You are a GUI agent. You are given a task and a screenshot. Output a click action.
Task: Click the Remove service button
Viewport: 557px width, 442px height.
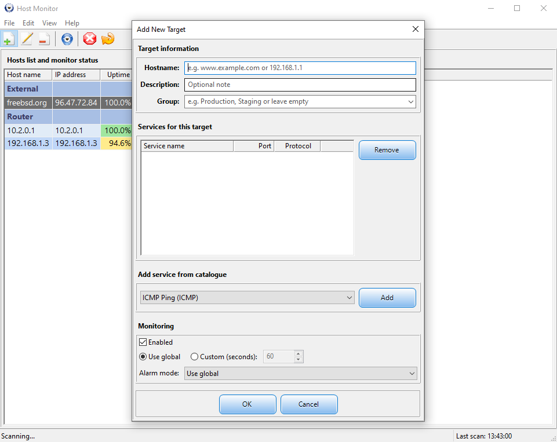coord(387,149)
